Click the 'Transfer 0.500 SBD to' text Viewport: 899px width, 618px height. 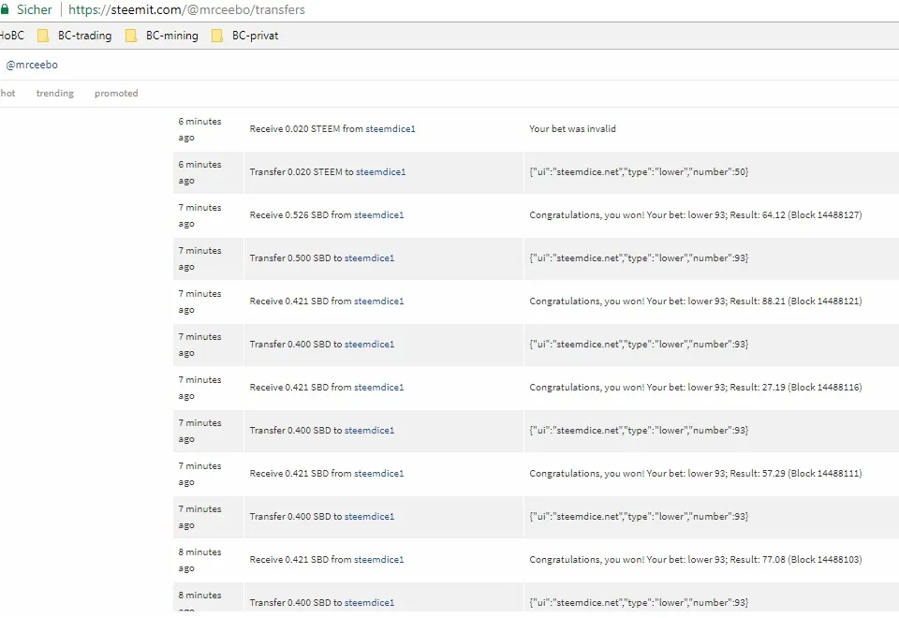coord(295,258)
